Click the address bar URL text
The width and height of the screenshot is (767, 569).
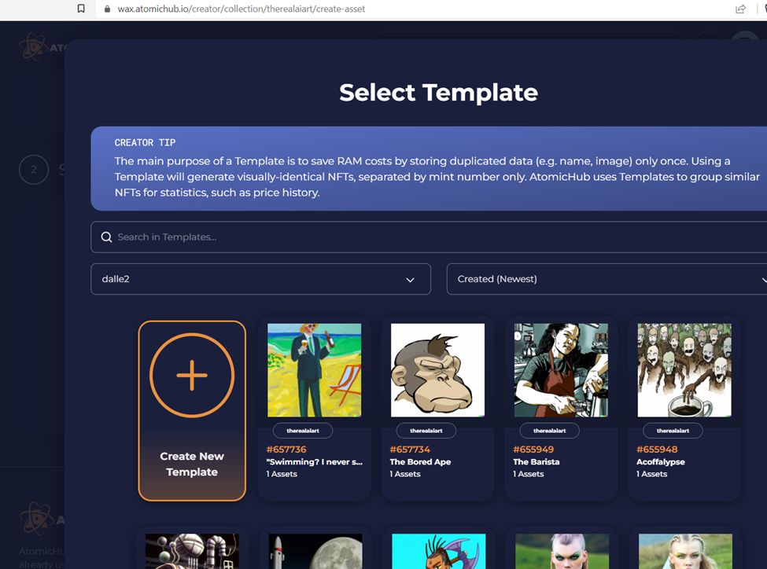point(242,9)
